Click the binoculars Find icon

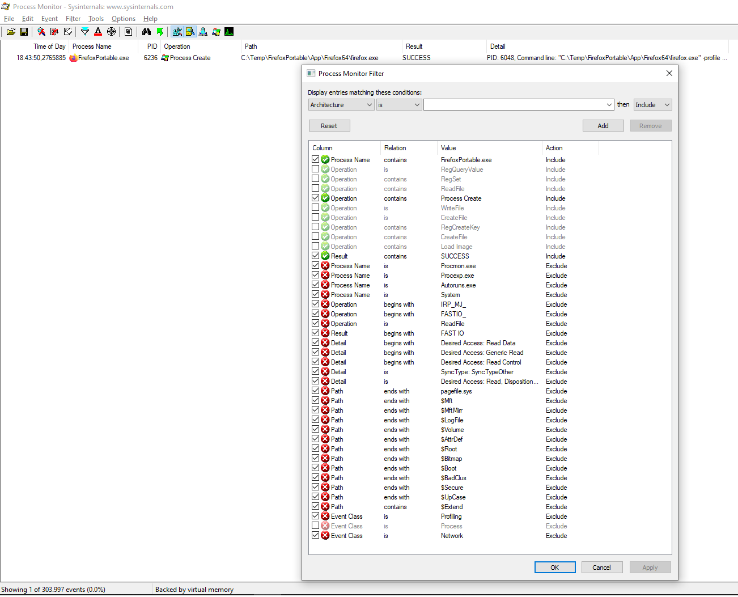tap(147, 32)
